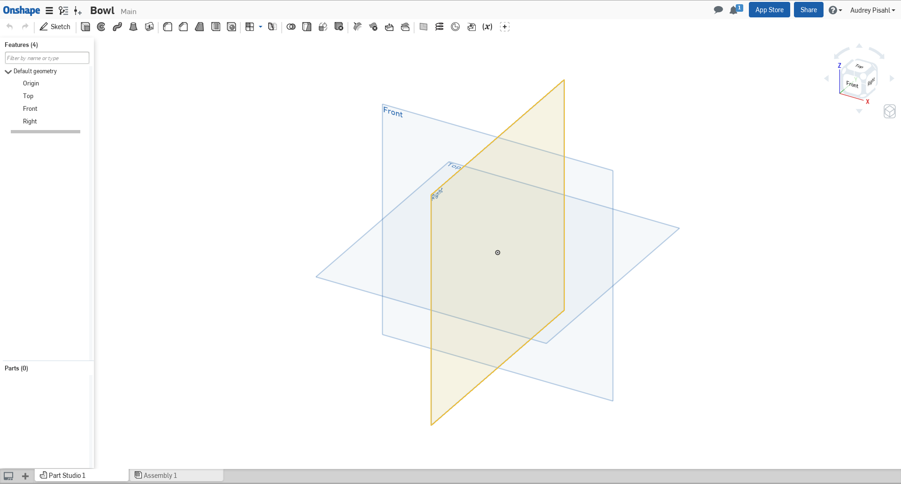Select the Hole tool
901x484 pixels.
(x=231, y=27)
